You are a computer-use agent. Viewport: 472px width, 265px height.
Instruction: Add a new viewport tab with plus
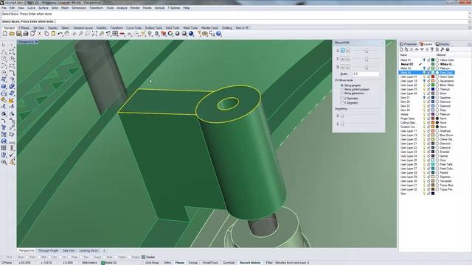point(105,250)
